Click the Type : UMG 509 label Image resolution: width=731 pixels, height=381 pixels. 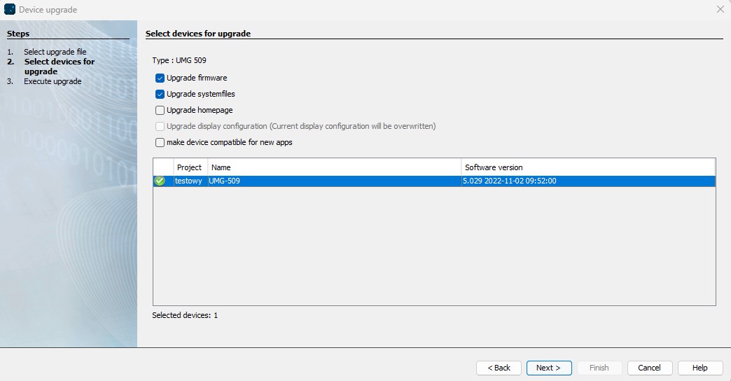(179, 60)
